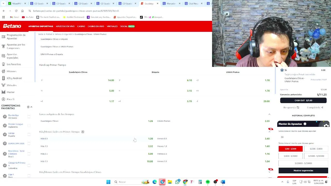Image resolution: width=331 pixels, height=186 pixels.
Task: Open Apuestas en Vivo menu
Action: point(65,26)
